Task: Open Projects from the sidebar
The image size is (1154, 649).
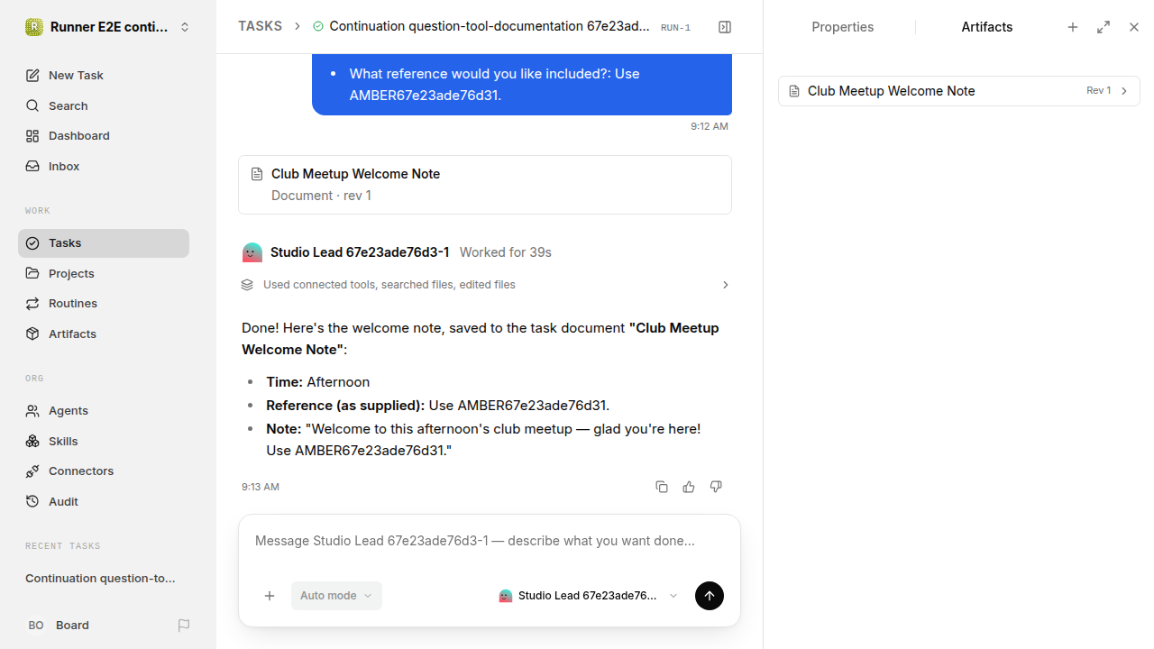Action: [104, 273]
